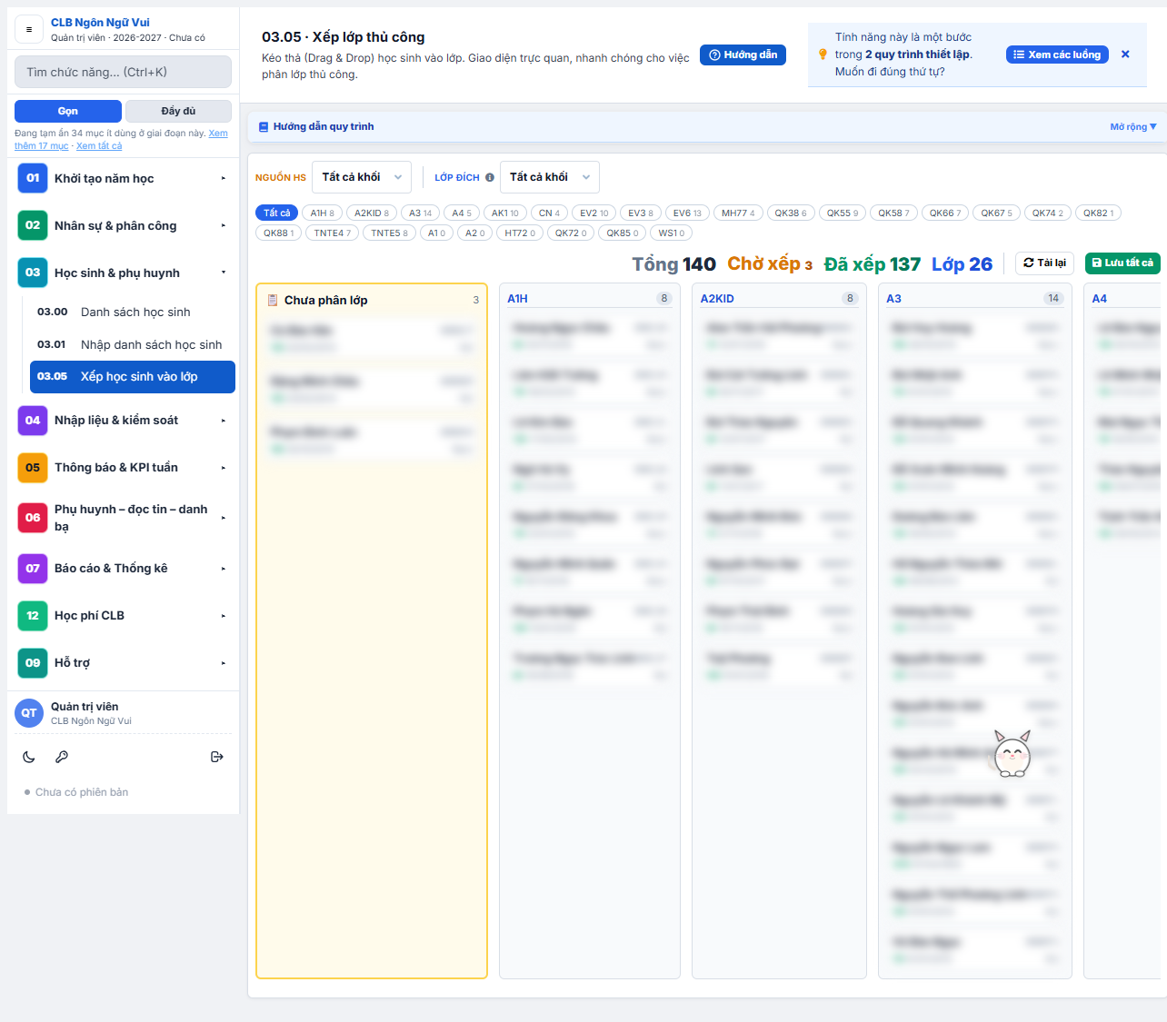The image size is (1167, 1022).
Task: Click the QT user avatar
Action: pyautogui.click(x=29, y=713)
